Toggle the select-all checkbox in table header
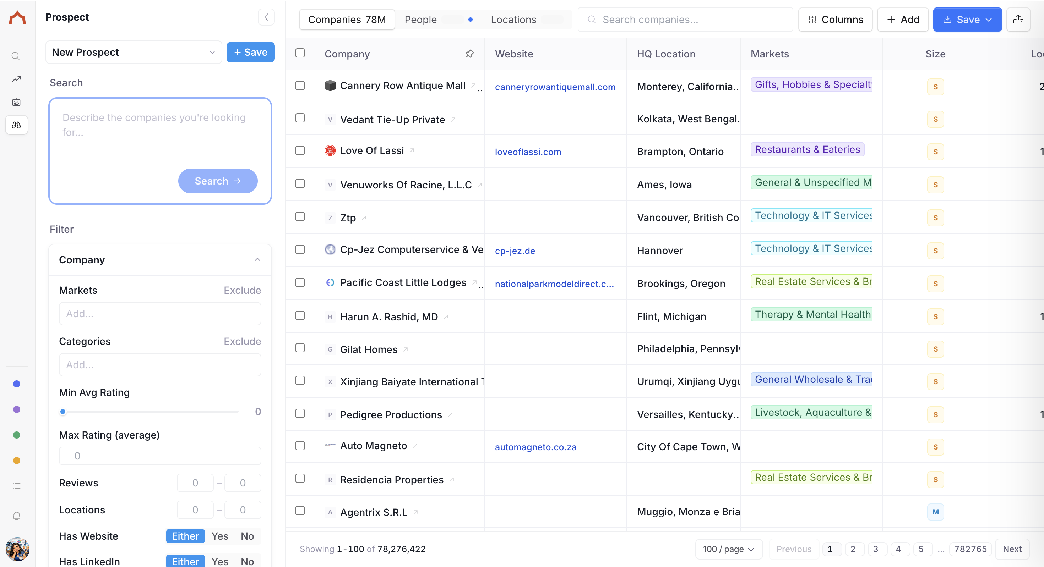Image resolution: width=1044 pixels, height=567 pixels. [x=300, y=53]
